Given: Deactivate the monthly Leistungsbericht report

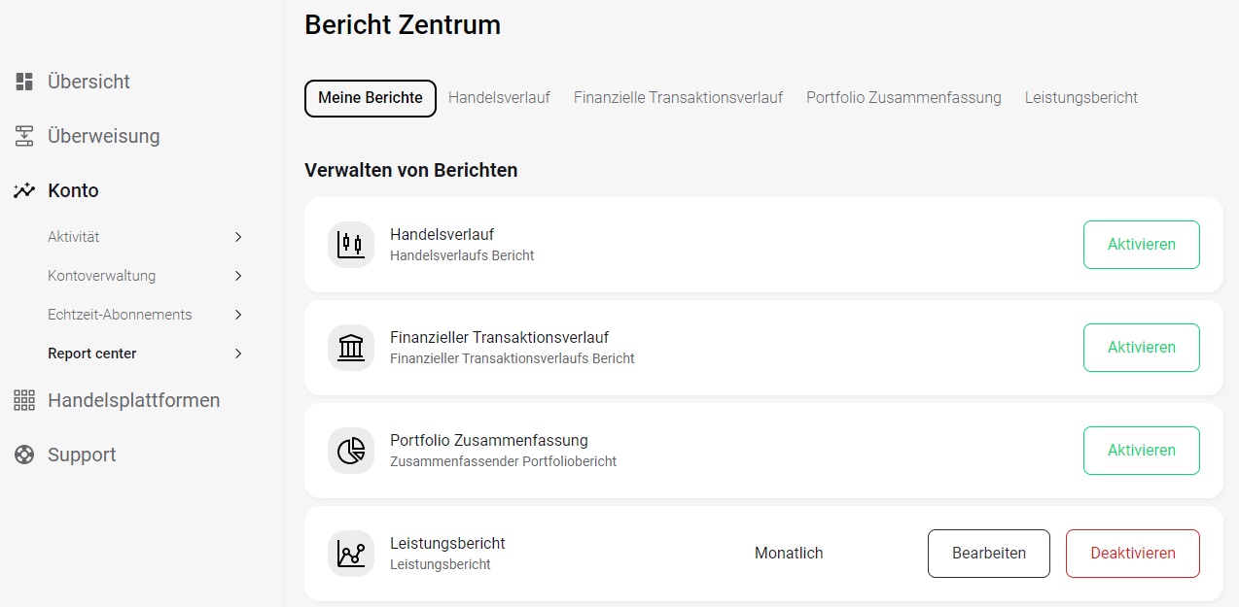Looking at the screenshot, I should 1132,554.
